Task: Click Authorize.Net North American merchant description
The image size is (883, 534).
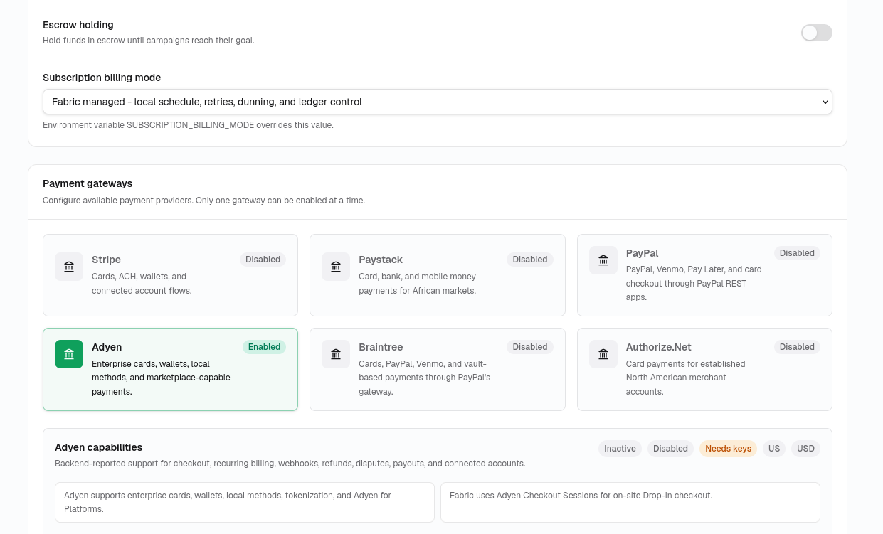Action: 686,378
